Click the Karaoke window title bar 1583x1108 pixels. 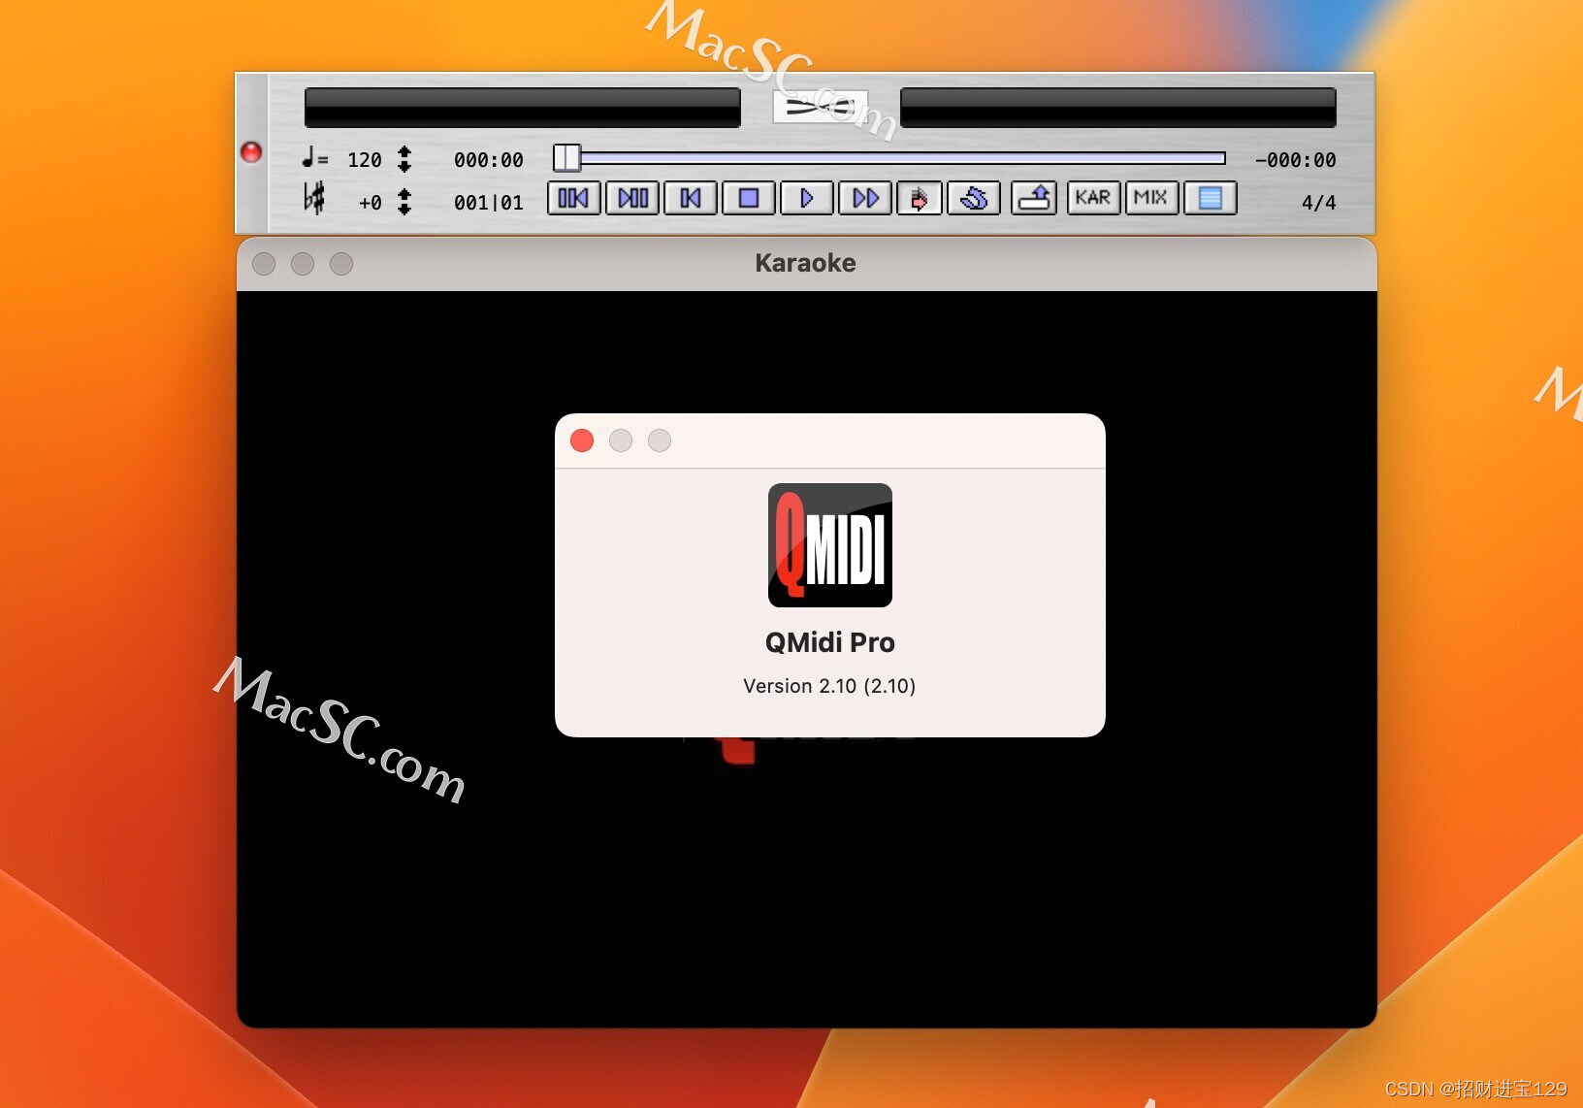pyautogui.click(x=807, y=263)
